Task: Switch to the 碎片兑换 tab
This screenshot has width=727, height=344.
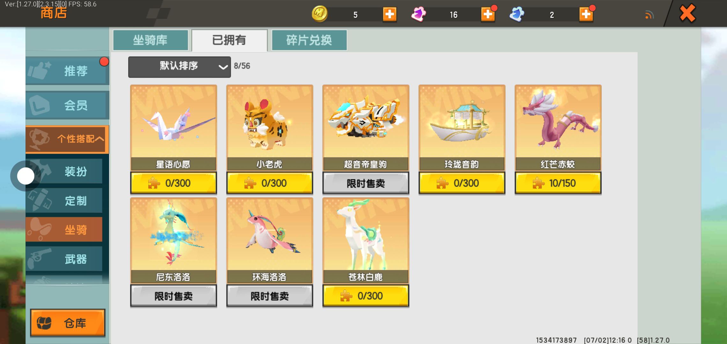Action: pos(309,40)
